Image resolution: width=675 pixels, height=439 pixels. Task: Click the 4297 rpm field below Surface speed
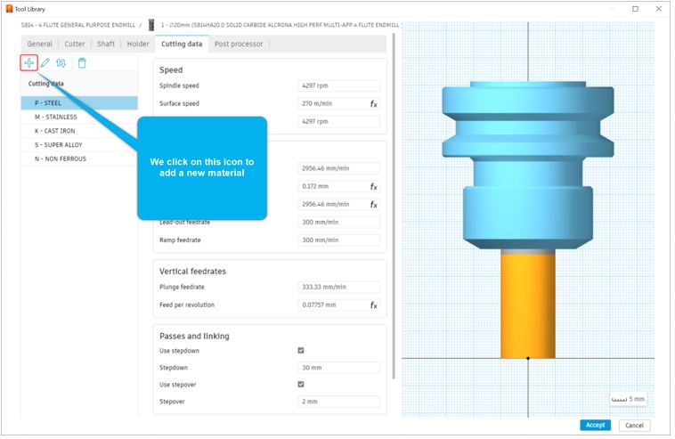point(338,122)
